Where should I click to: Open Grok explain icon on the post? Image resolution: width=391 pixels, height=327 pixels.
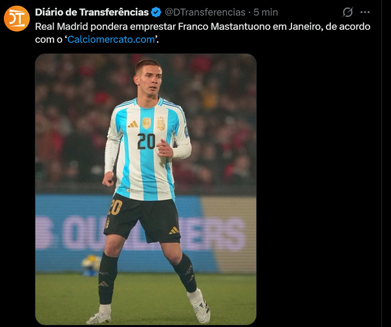click(348, 12)
